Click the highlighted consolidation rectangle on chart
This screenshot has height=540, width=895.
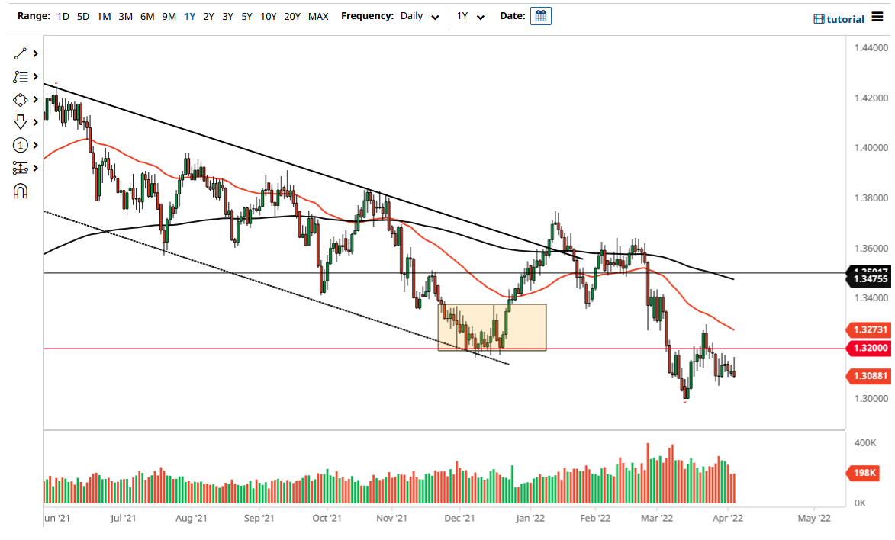coord(492,328)
